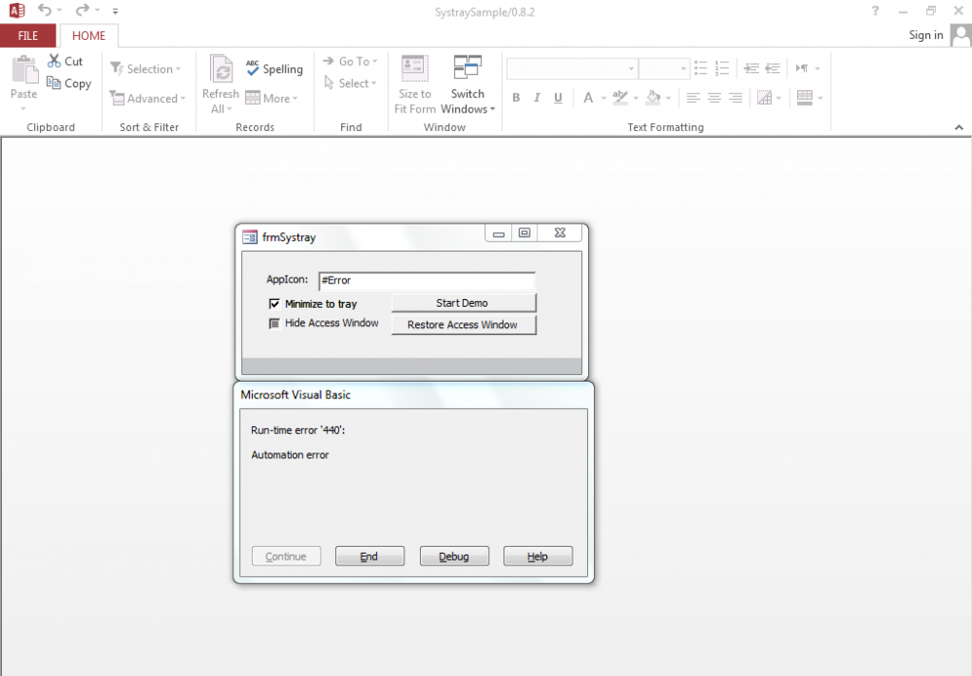Click End in the error dialog
Screen dimensions: 972x676
[x=369, y=557]
